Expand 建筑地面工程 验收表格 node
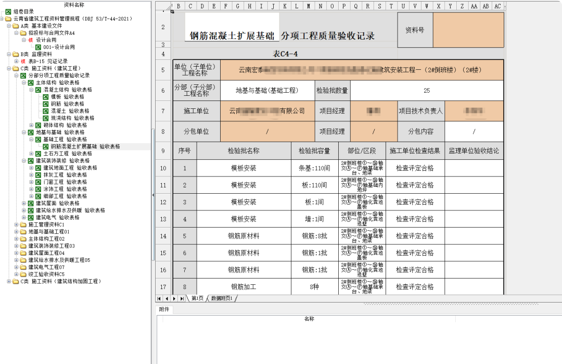The width and height of the screenshot is (562, 364). pyautogui.click(x=32, y=168)
